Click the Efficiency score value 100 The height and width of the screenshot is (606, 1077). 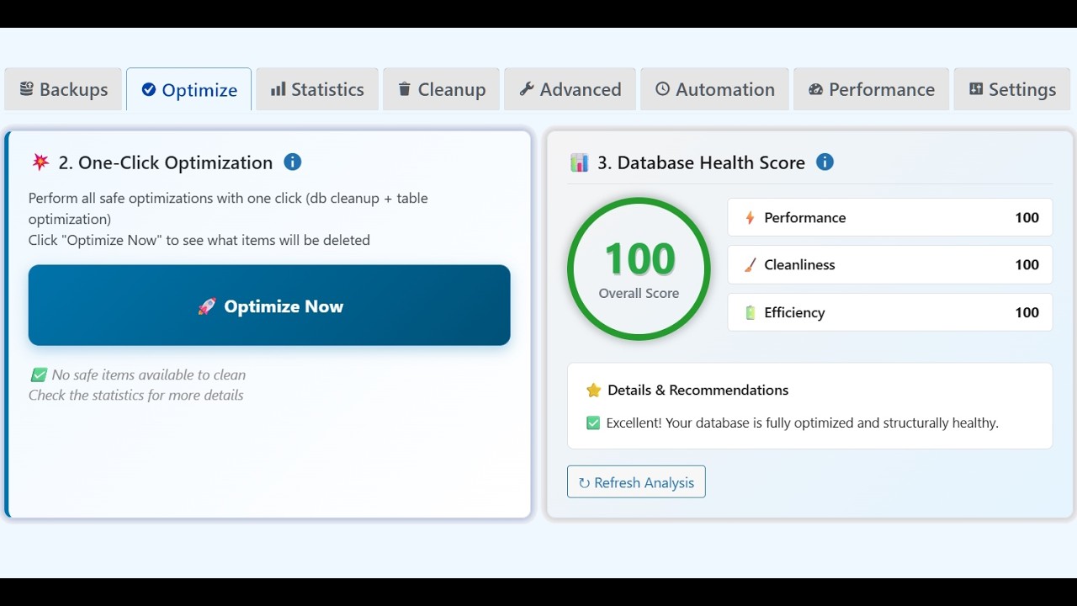pyautogui.click(x=1027, y=312)
